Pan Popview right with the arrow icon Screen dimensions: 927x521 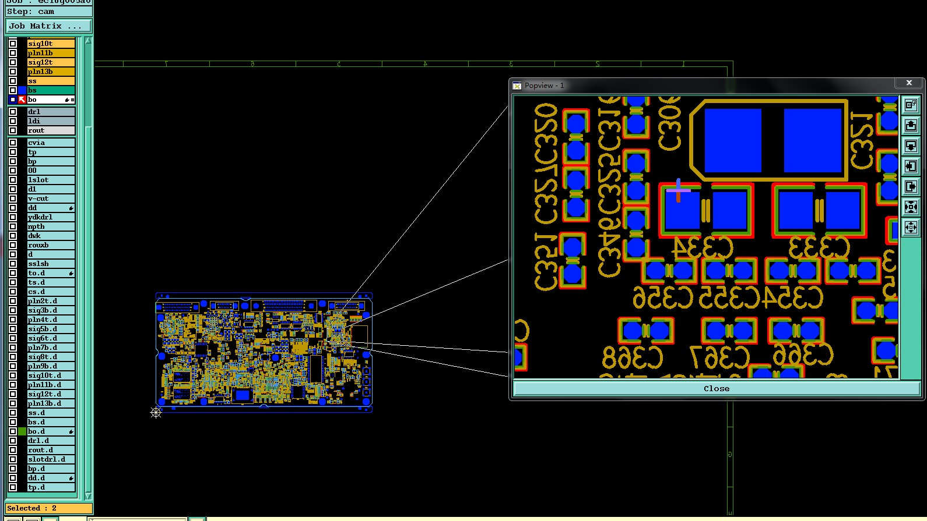pos(911,187)
